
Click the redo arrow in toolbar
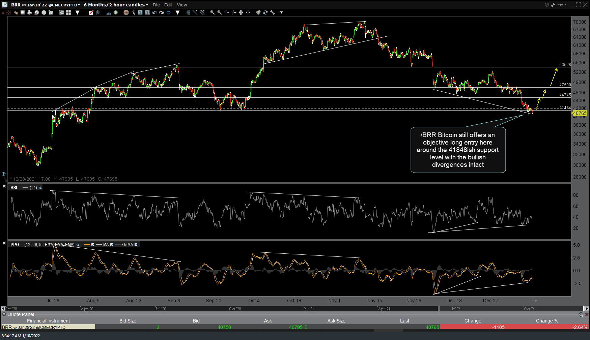pyautogui.click(x=162, y=12)
